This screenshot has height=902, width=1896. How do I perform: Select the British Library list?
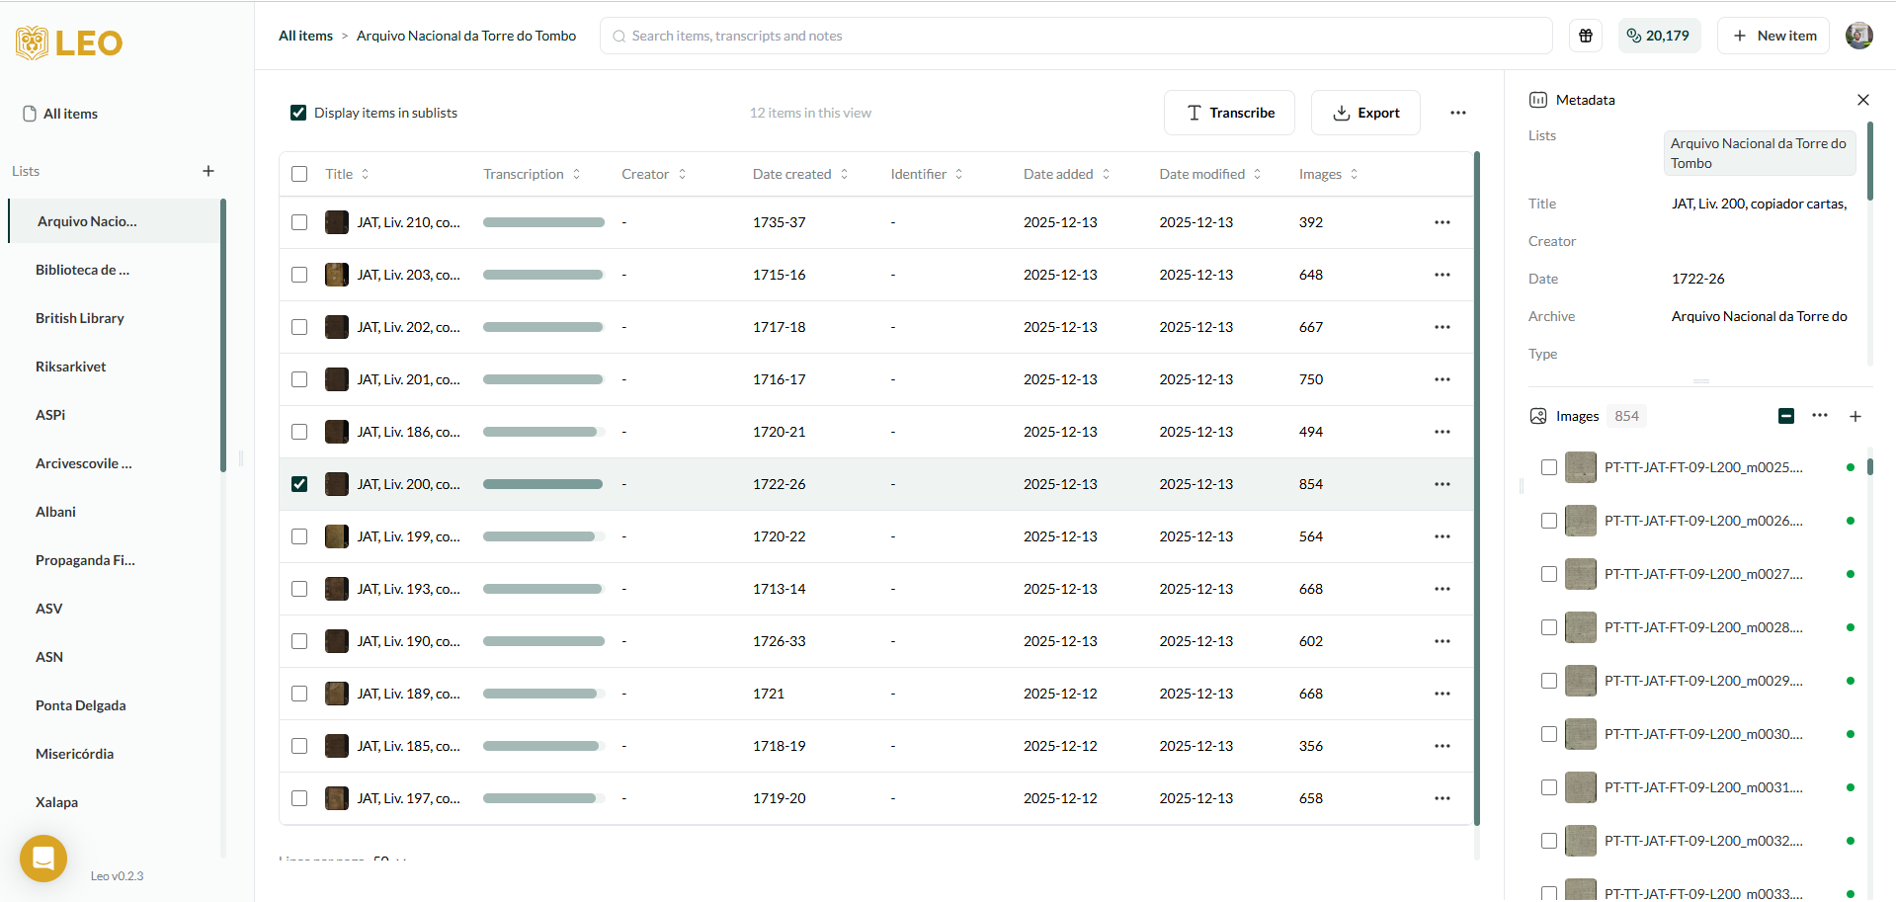tap(80, 318)
